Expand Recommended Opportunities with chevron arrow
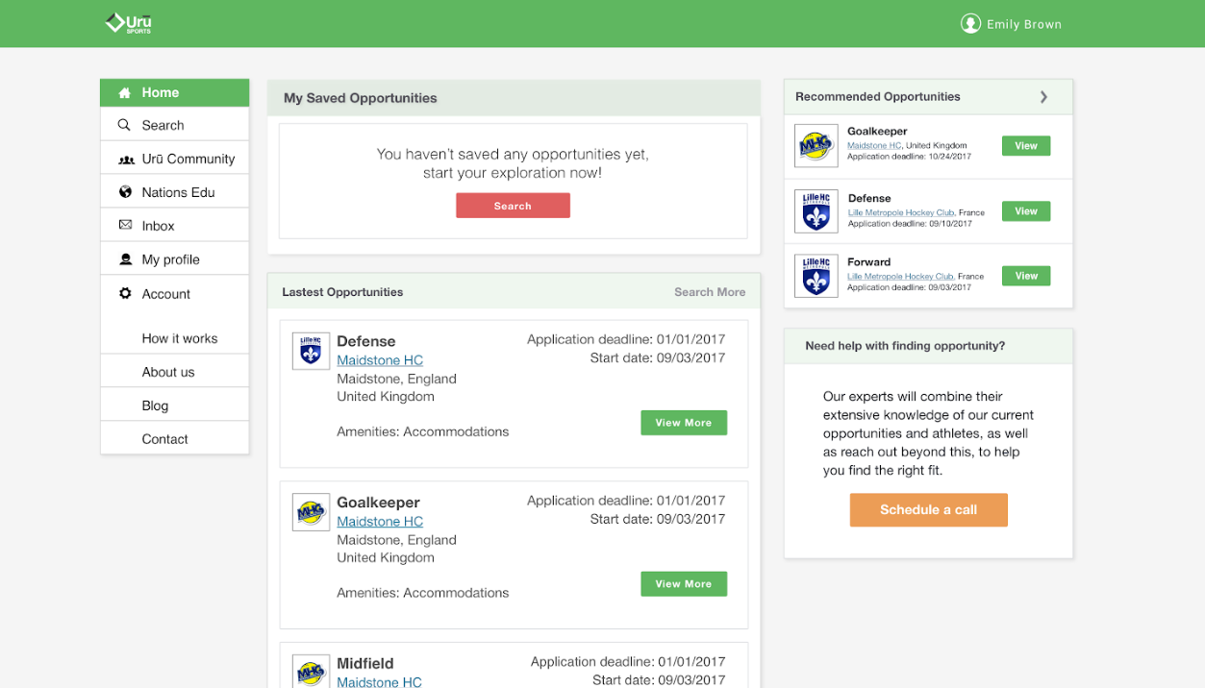The height and width of the screenshot is (688, 1205). tap(1044, 97)
